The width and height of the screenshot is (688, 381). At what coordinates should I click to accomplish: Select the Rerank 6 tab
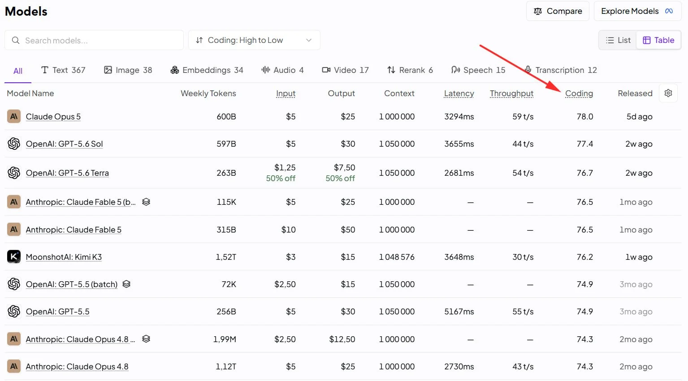410,70
